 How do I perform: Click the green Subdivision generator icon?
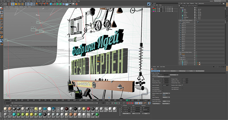tap(57, 4)
